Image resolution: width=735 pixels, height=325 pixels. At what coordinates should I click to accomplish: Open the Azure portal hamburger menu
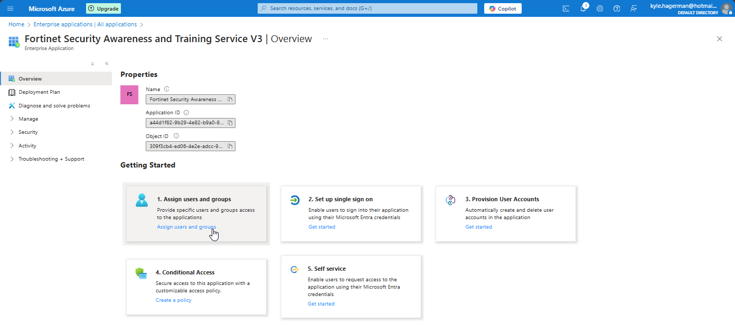(x=10, y=8)
